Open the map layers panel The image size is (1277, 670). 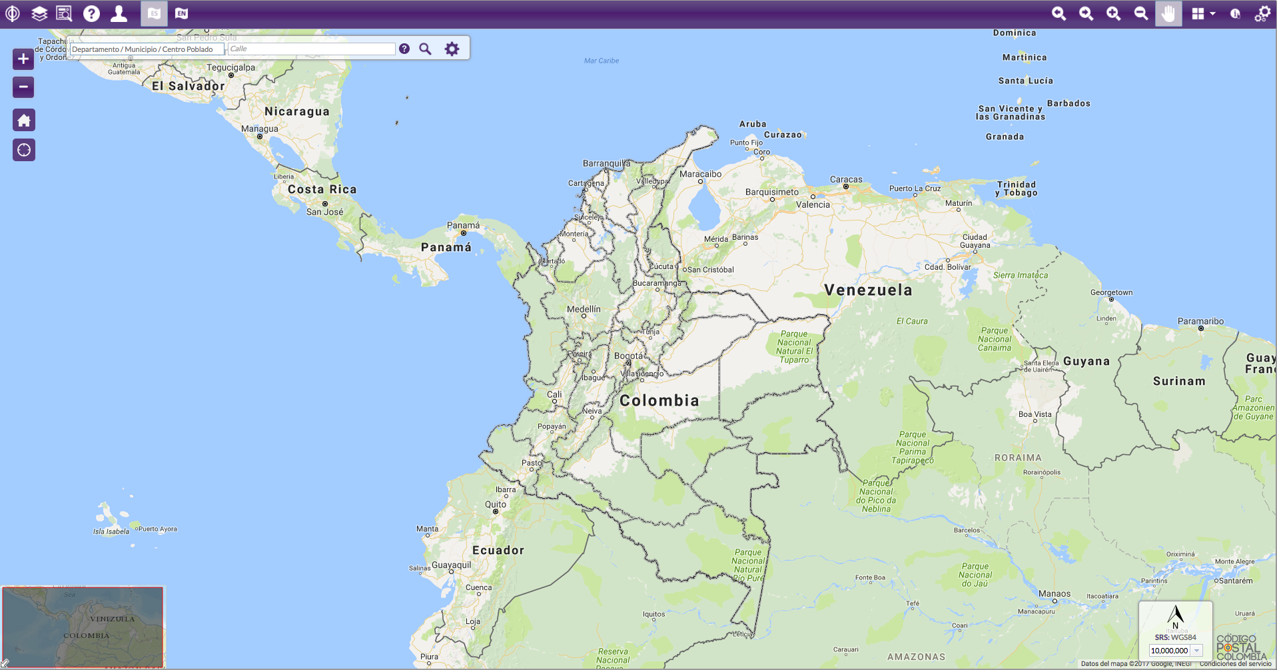point(39,13)
